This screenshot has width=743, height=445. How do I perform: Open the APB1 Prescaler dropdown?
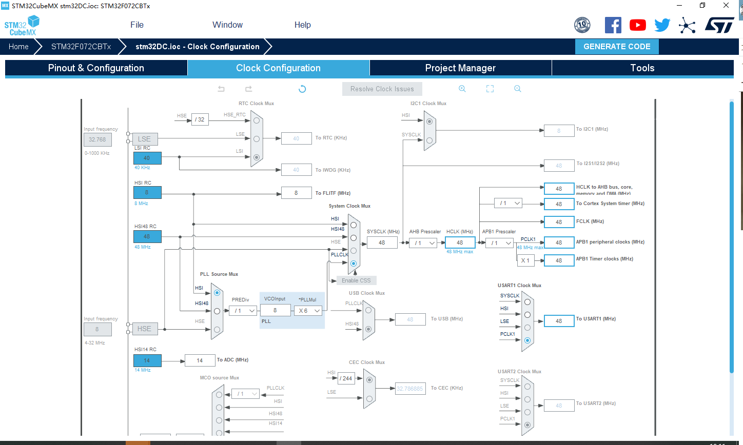point(500,243)
